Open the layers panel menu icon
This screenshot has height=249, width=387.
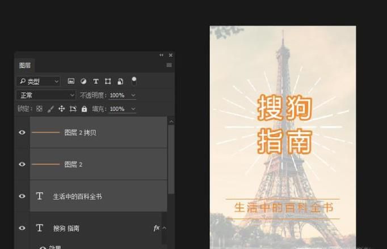coord(169,65)
